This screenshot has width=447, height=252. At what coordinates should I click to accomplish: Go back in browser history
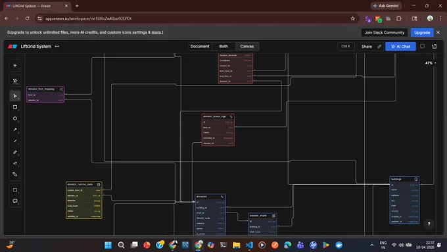pyautogui.click(x=7, y=18)
